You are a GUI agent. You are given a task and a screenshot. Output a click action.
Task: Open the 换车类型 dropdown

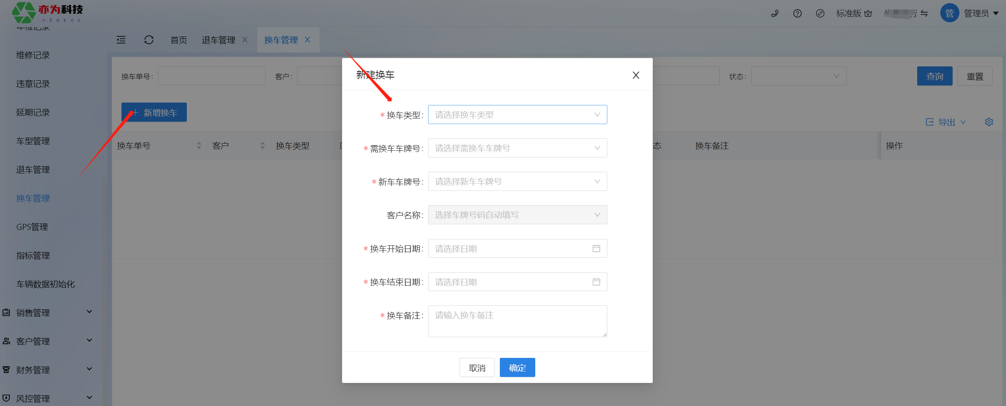point(517,115)
